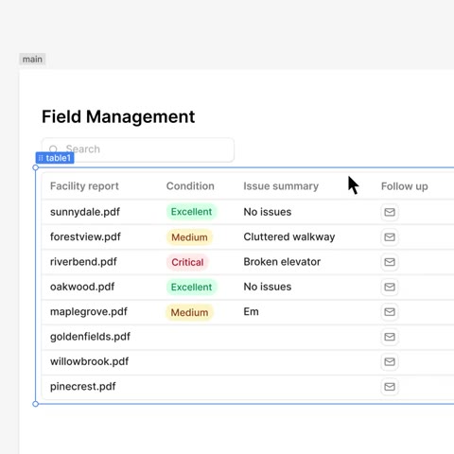Send follow-up email for forestview.pdf row
Image resolution: width=454 pixels, height=454 pixels.
390,236
